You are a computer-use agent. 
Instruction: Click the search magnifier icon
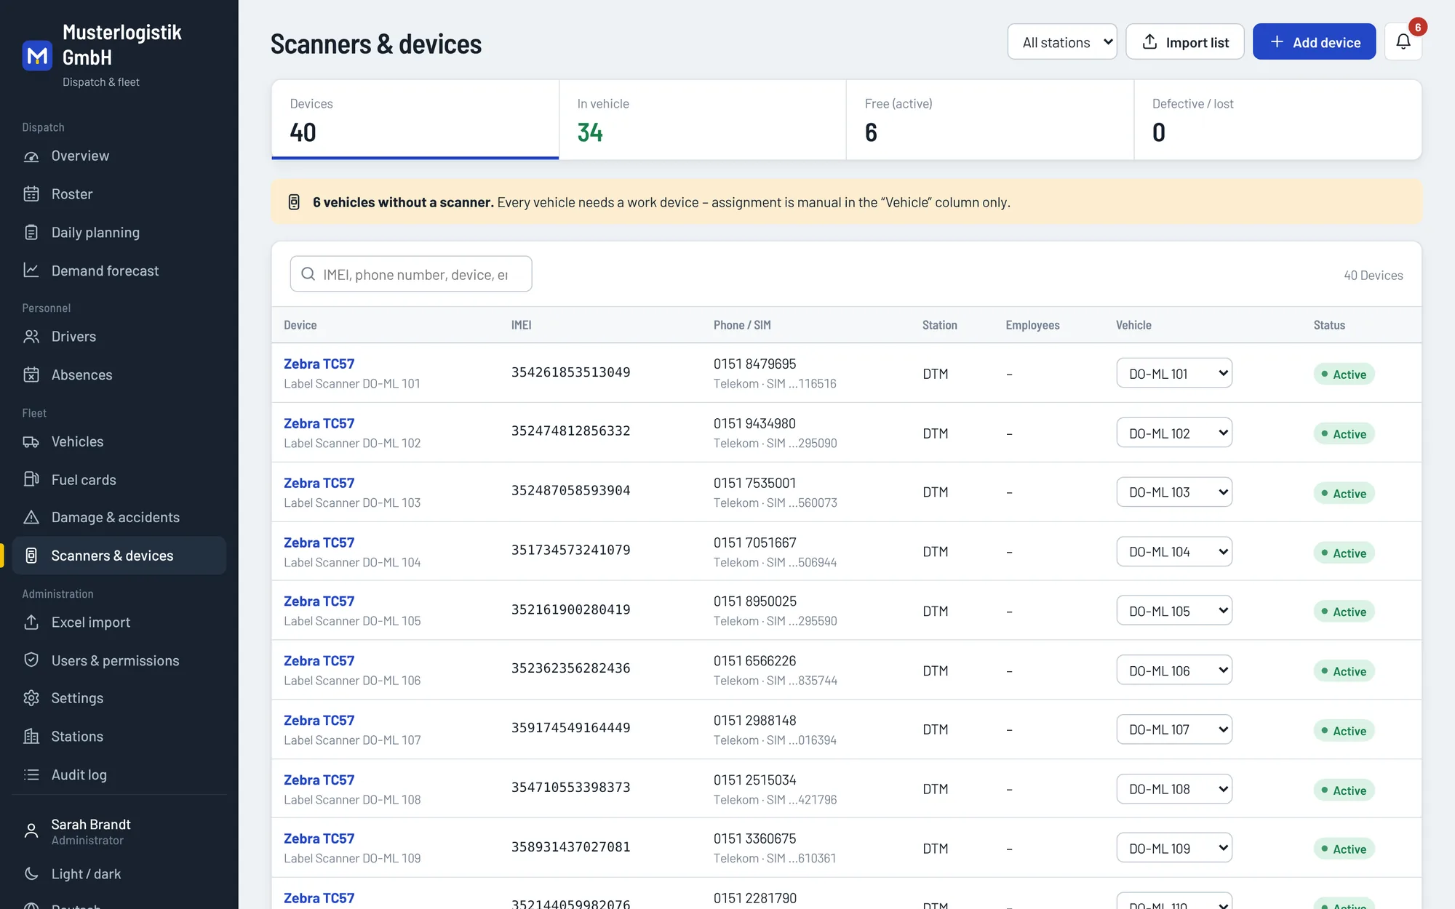click(x=308, y=274)
